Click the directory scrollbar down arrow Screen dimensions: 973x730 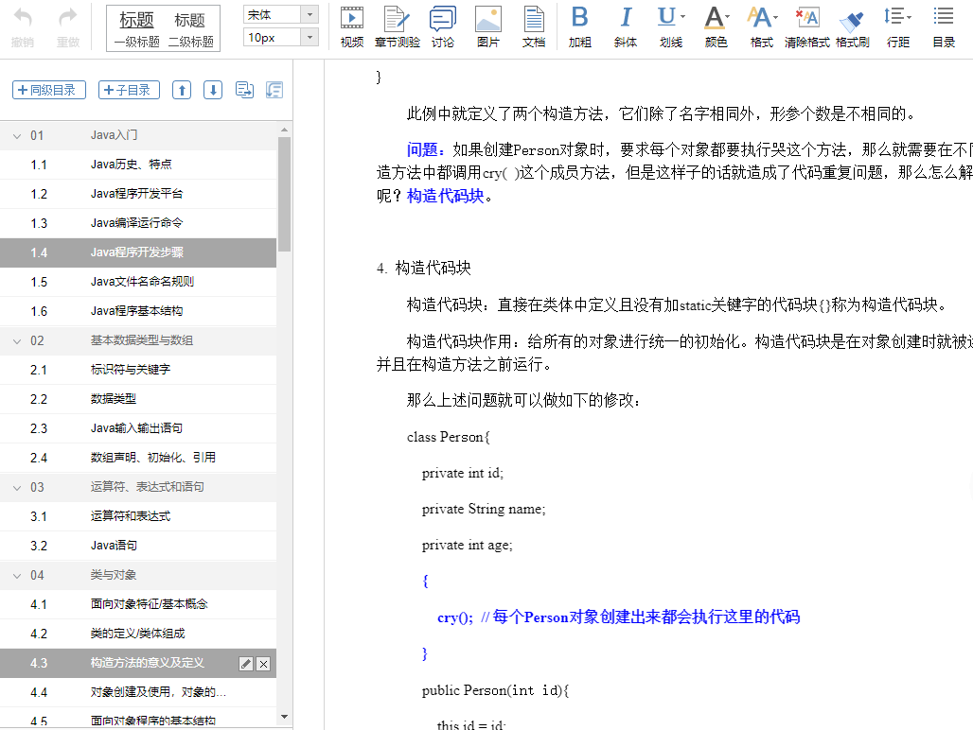point(284,717)
